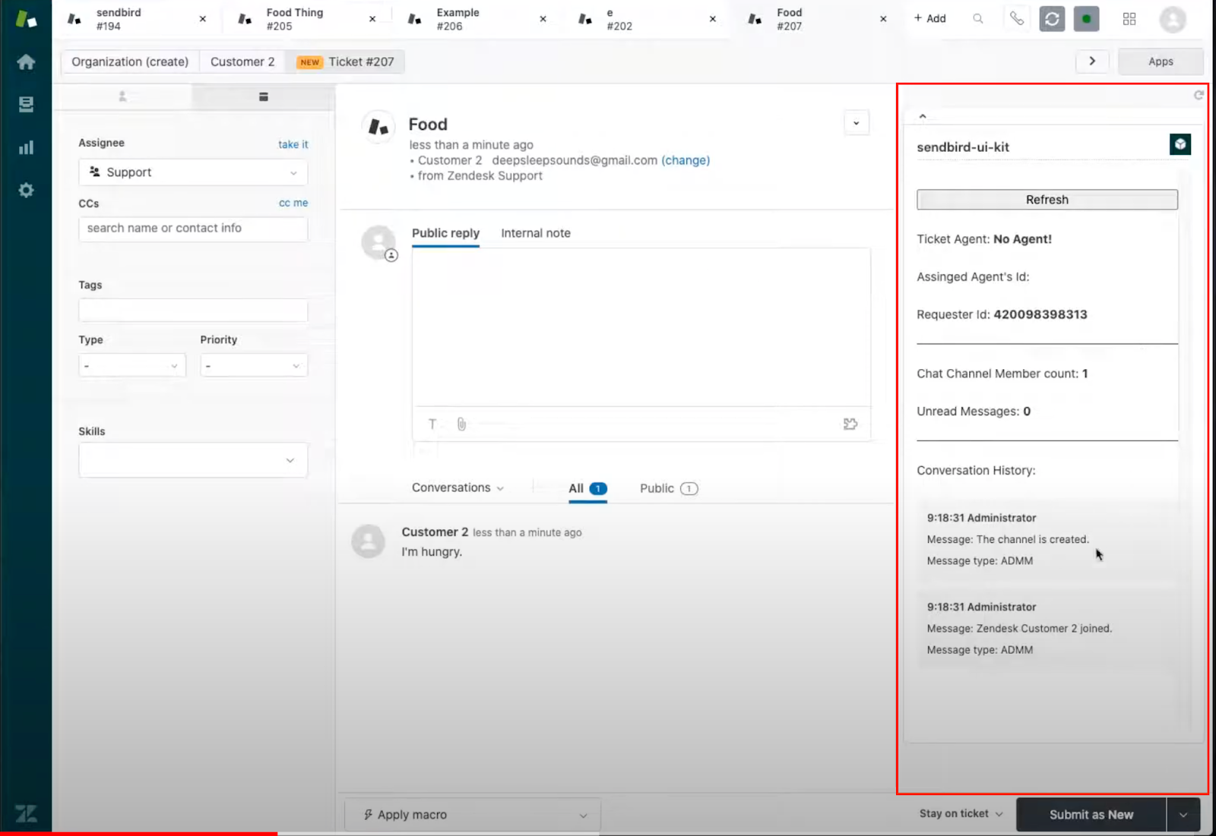Open the user profile avatar

point(1173,19)
